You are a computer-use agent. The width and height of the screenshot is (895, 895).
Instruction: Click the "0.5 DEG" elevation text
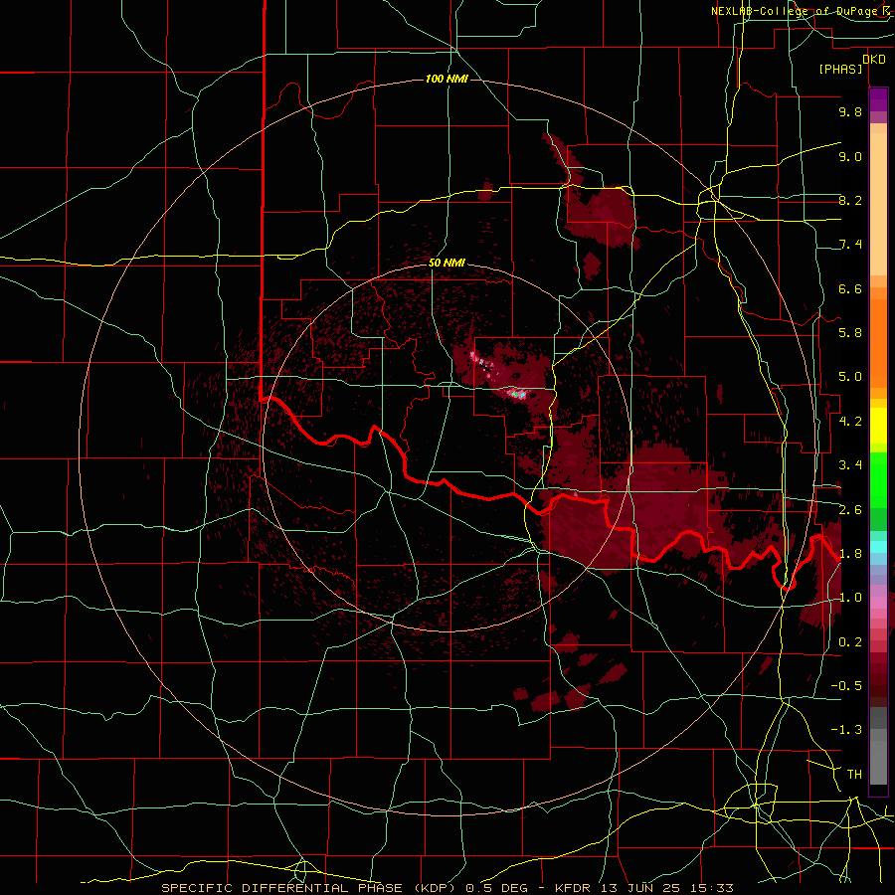(496, 888)
